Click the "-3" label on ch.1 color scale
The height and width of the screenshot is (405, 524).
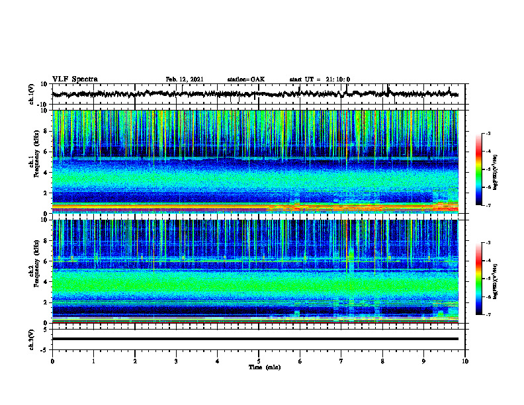click(x=488, y=133)
